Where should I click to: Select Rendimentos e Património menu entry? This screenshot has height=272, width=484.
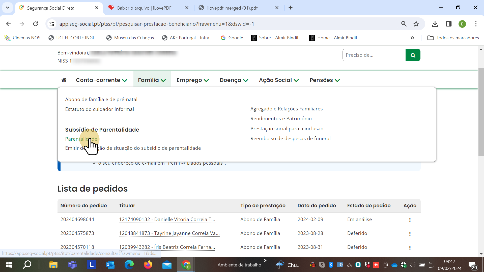coord(281,118)
